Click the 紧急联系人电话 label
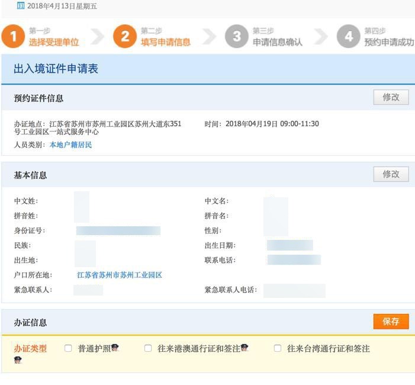415x385 pixels. [x=231, y=290]
